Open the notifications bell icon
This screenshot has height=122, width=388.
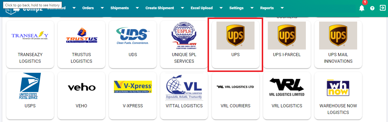tap(361, 8)
